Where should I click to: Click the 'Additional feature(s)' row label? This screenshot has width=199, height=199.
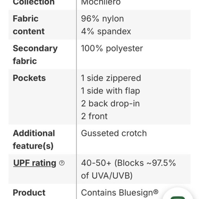(x=34, y=140)
